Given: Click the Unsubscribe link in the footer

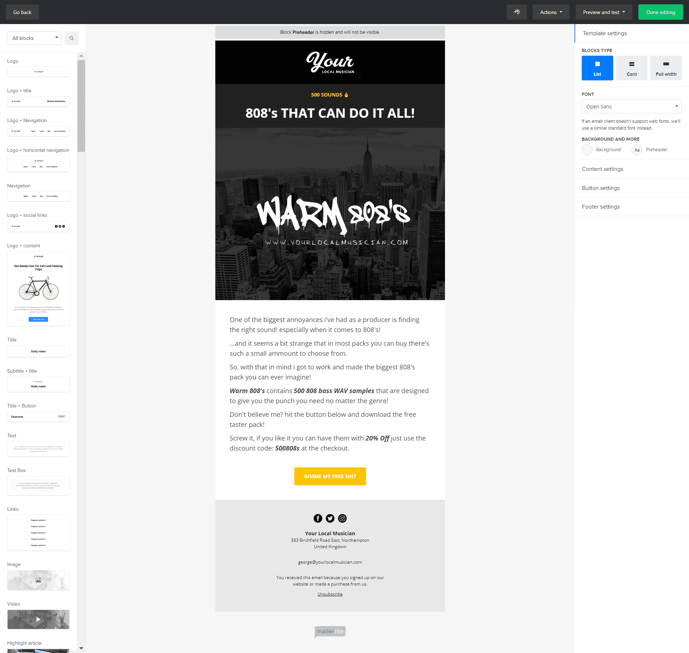Looking at the screenshot, I should pos(330,594).
